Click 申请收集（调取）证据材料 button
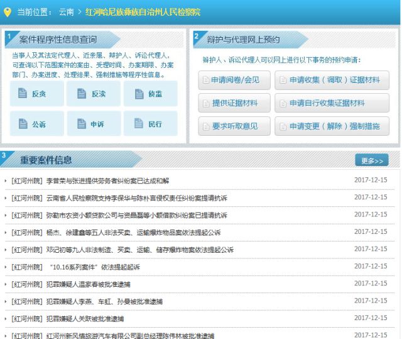Viewport: 402px width, 339px height. [332, 80]
